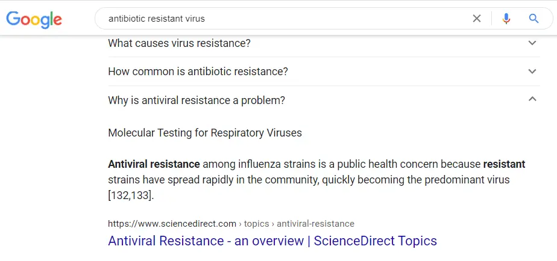Click the "Molecular Testing for Respiratory Viruses" heading
The image size is (557, 261).
click(x=204, y=133)
